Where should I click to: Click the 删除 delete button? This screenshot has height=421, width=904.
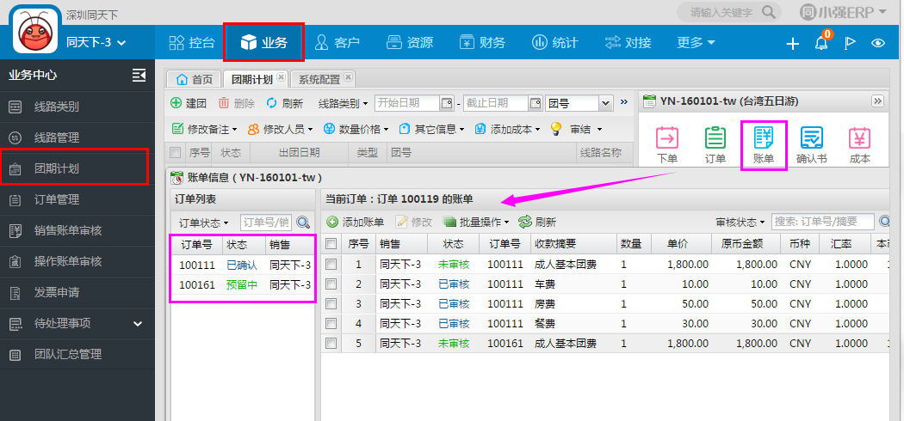[237, 103]
